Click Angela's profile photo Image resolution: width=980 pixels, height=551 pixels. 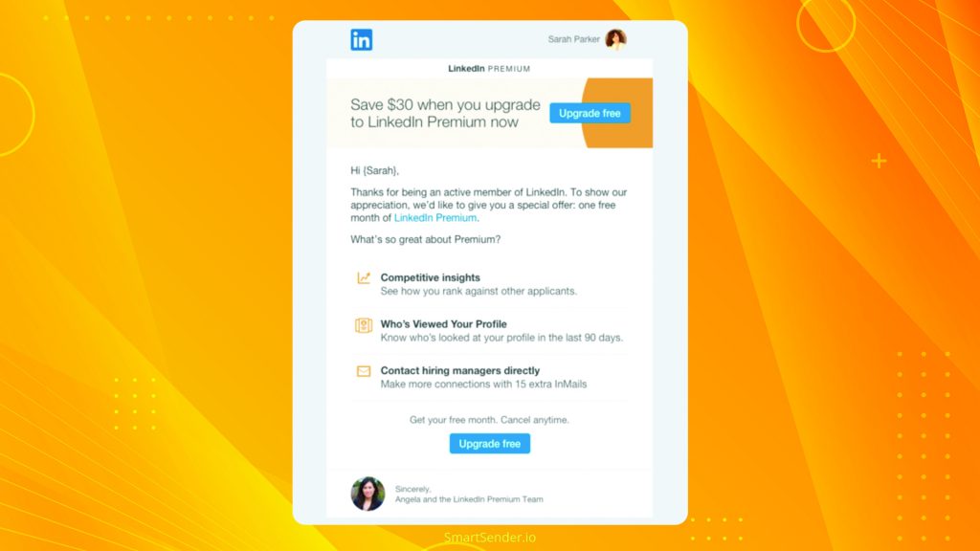point(368,494)
